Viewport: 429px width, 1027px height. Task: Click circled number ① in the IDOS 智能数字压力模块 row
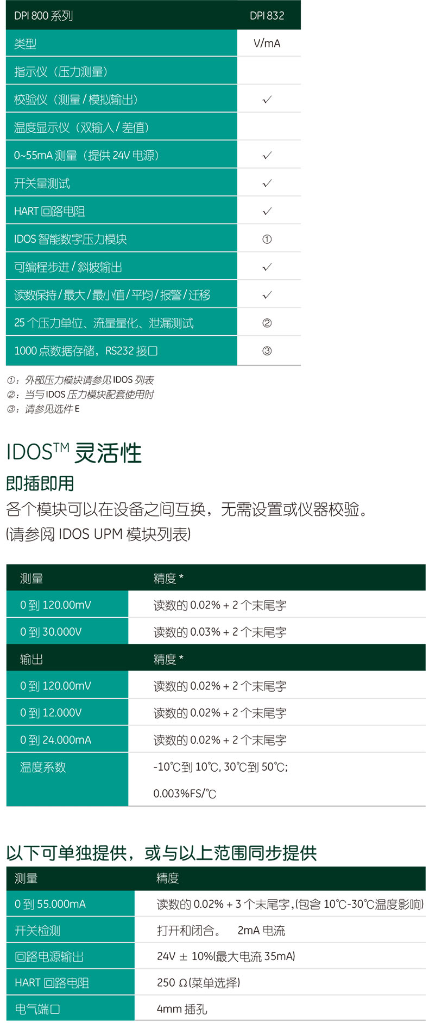tap(267, 239)
